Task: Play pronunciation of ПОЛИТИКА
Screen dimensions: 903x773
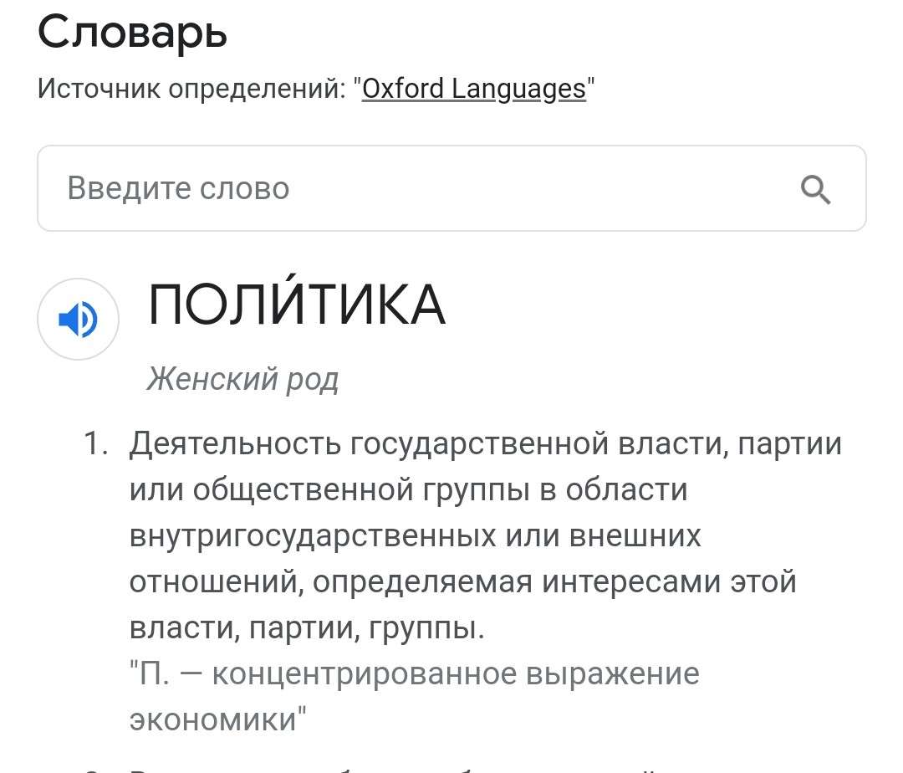Action: pos(78,320)
